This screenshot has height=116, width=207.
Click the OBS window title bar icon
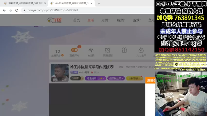click(x=177, y=64)
